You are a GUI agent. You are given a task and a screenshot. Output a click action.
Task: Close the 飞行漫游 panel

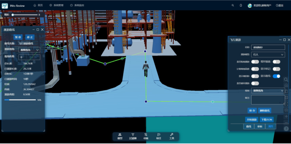click(289, 40)
